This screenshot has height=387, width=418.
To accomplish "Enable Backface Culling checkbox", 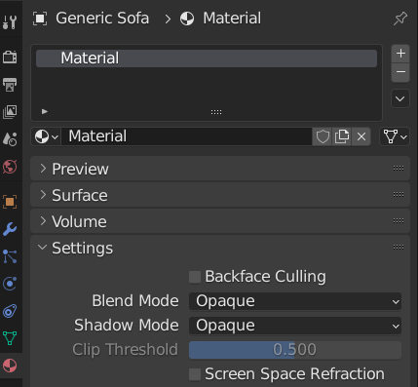I will (x=195, y=277).
